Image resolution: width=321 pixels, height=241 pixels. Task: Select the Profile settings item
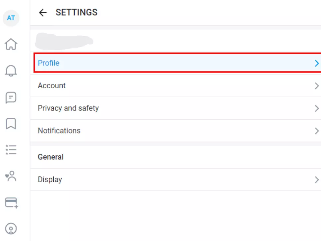pyautogui.click(x=178, y=63)
